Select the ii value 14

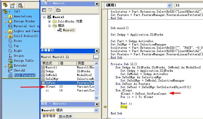click(x=61, y=90)
